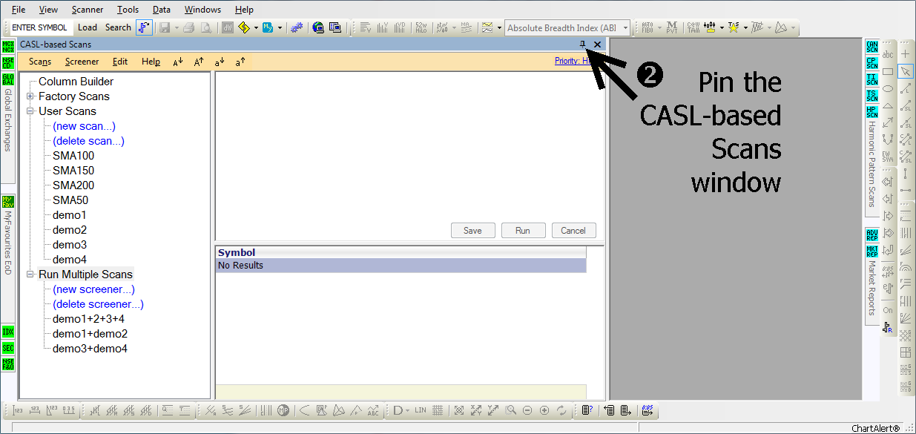Select the SMA200 user scan
Screen dimensions: 916x434
coord(73,185)
